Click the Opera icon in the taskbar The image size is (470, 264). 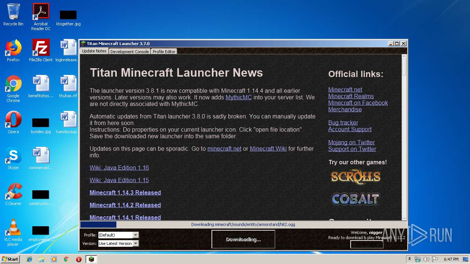pyautogui.click(x=79, y=259)
